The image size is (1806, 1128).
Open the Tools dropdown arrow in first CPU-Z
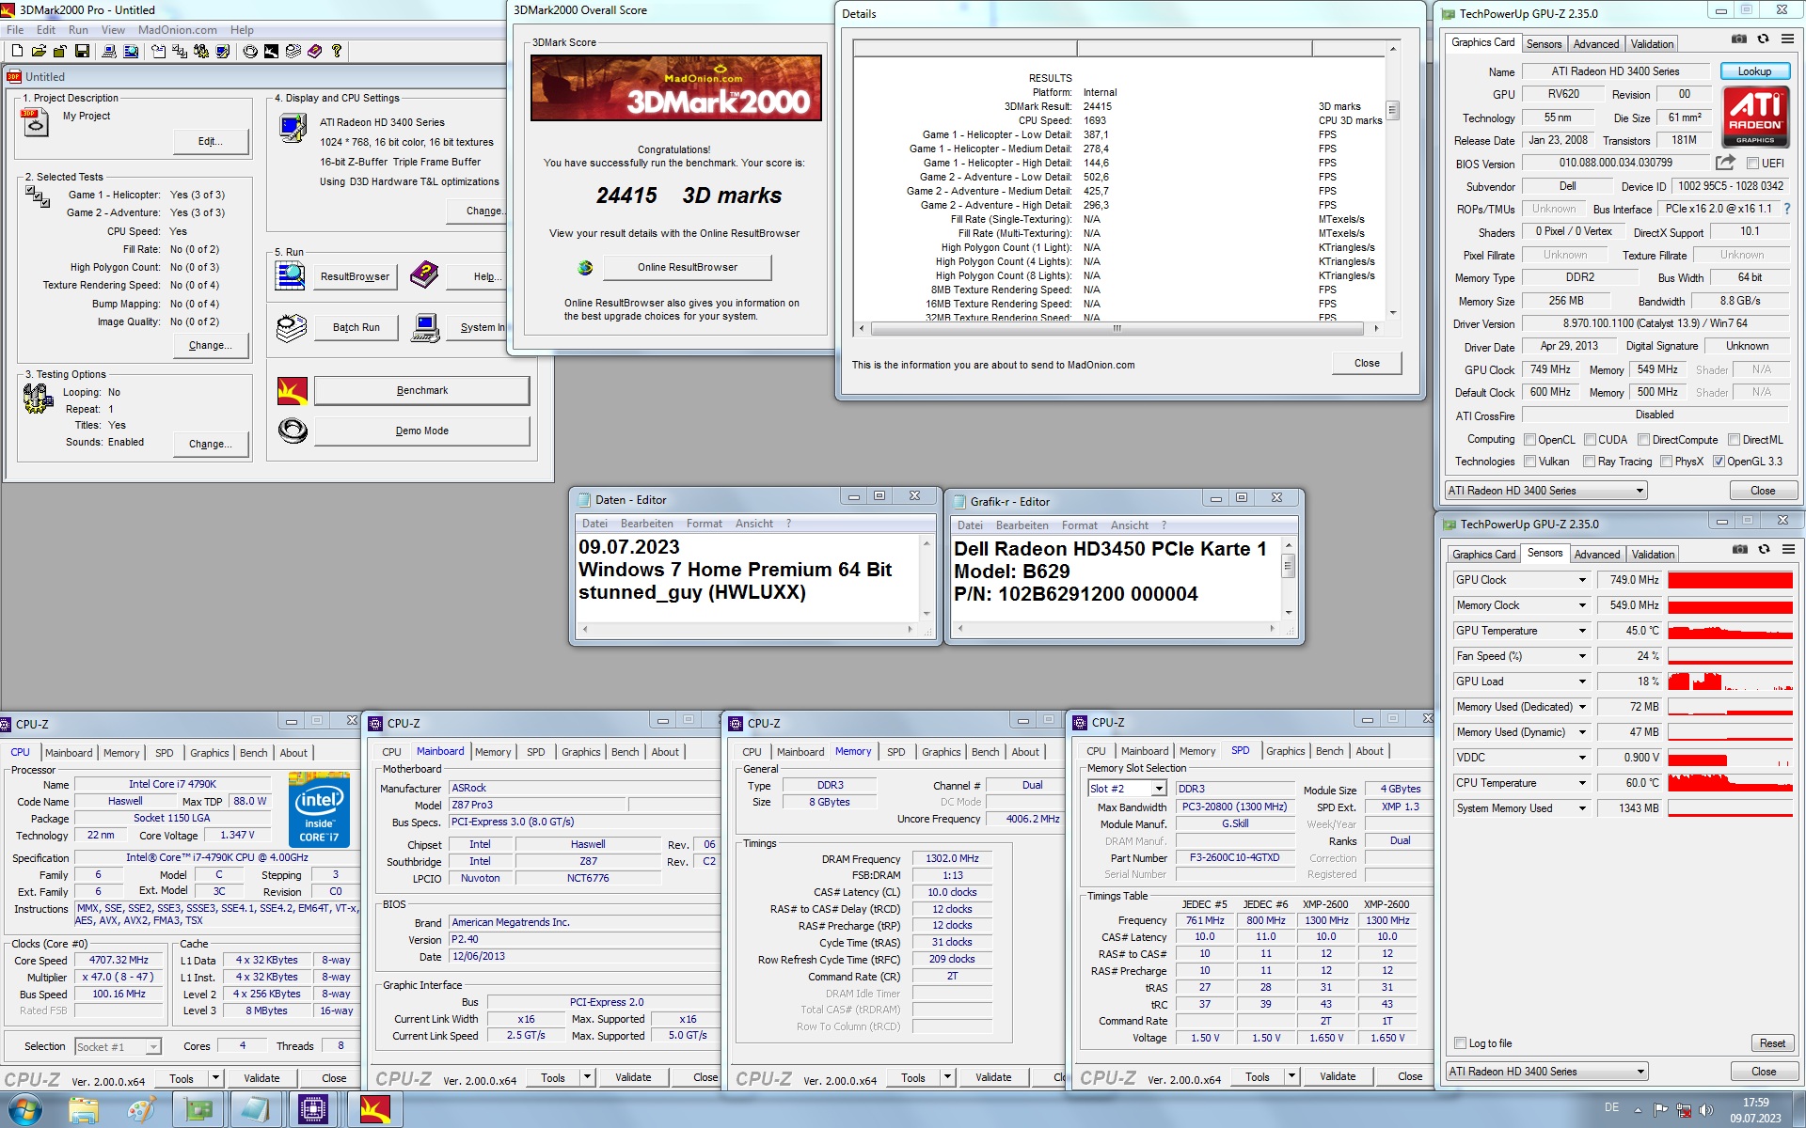(x=216, y=1078)
